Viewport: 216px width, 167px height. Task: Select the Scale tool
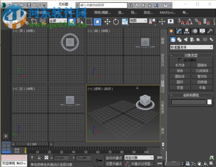point(125,22)
